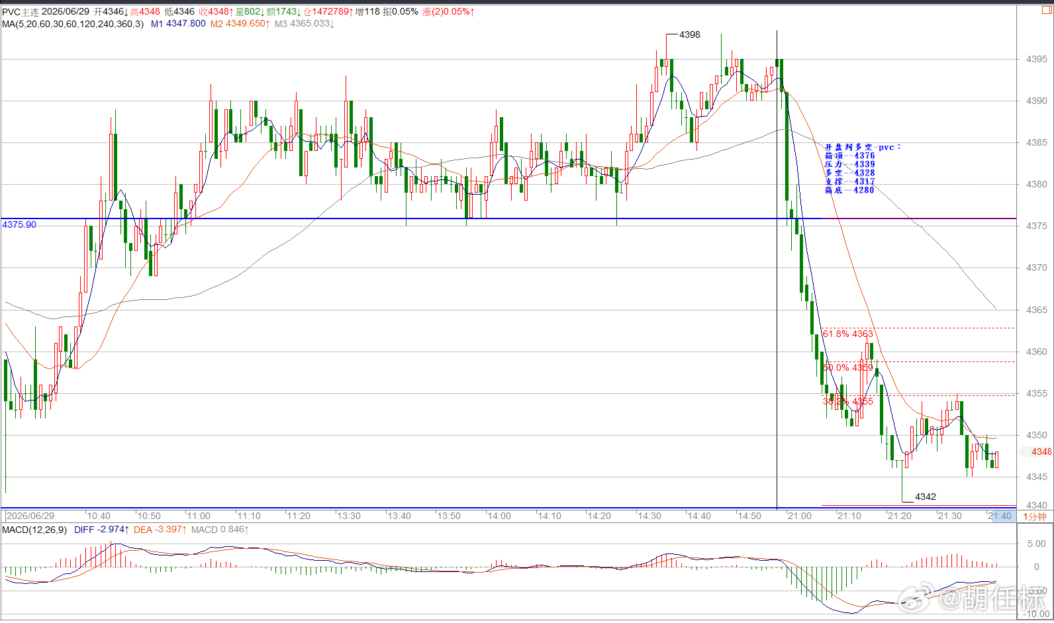The image size is (1054, 623).
Task: Select the M3 4365.033 moving average label
Action: [x=305, y=24]
